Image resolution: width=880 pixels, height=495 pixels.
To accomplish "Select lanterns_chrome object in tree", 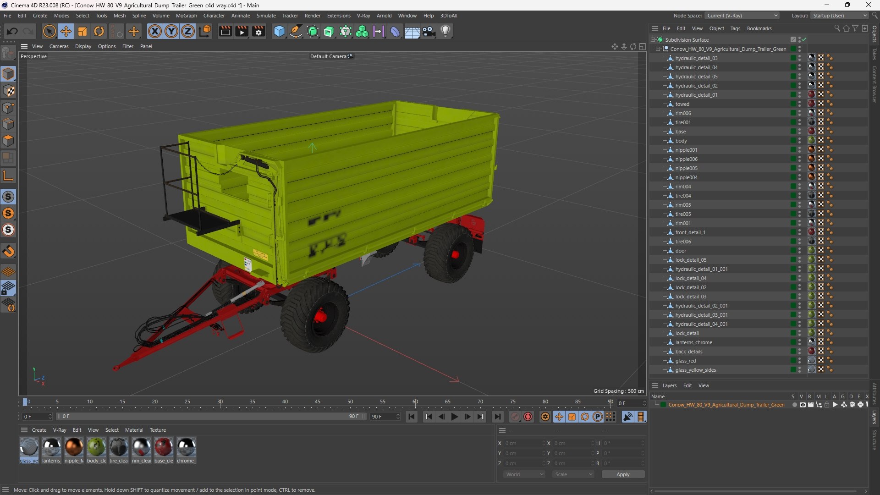I will click(x=693, y=342).
